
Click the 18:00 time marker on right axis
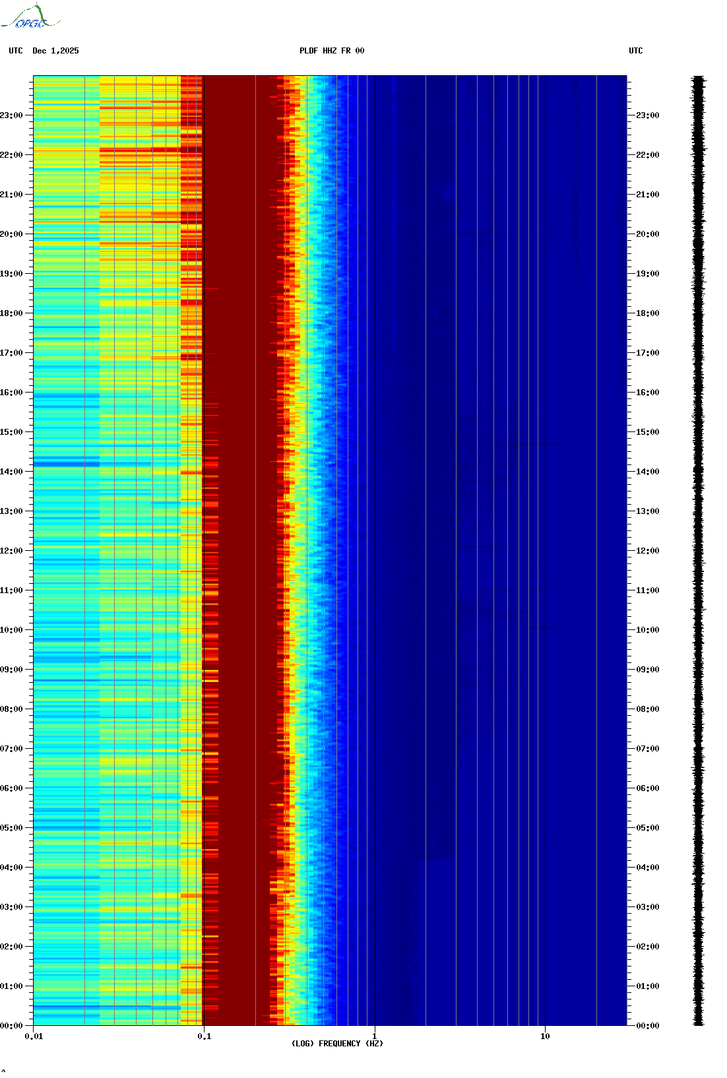(x=647, y=313)
